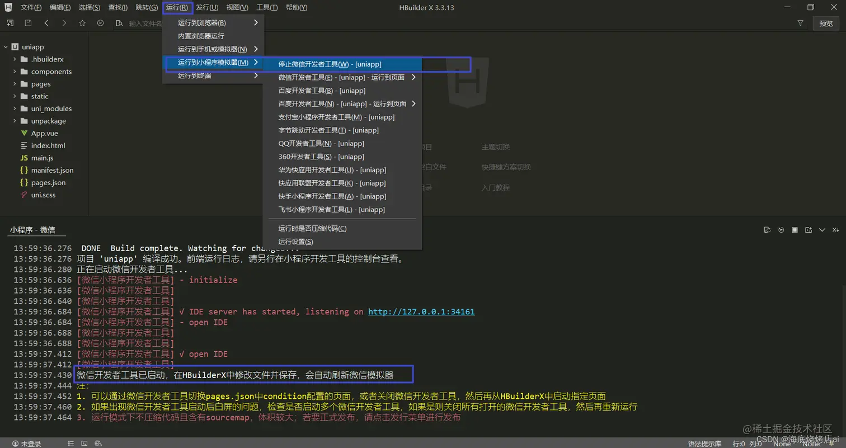846x448 pixels.
Task: Click the save file toolbar icon
Action: tap(28, 23)
